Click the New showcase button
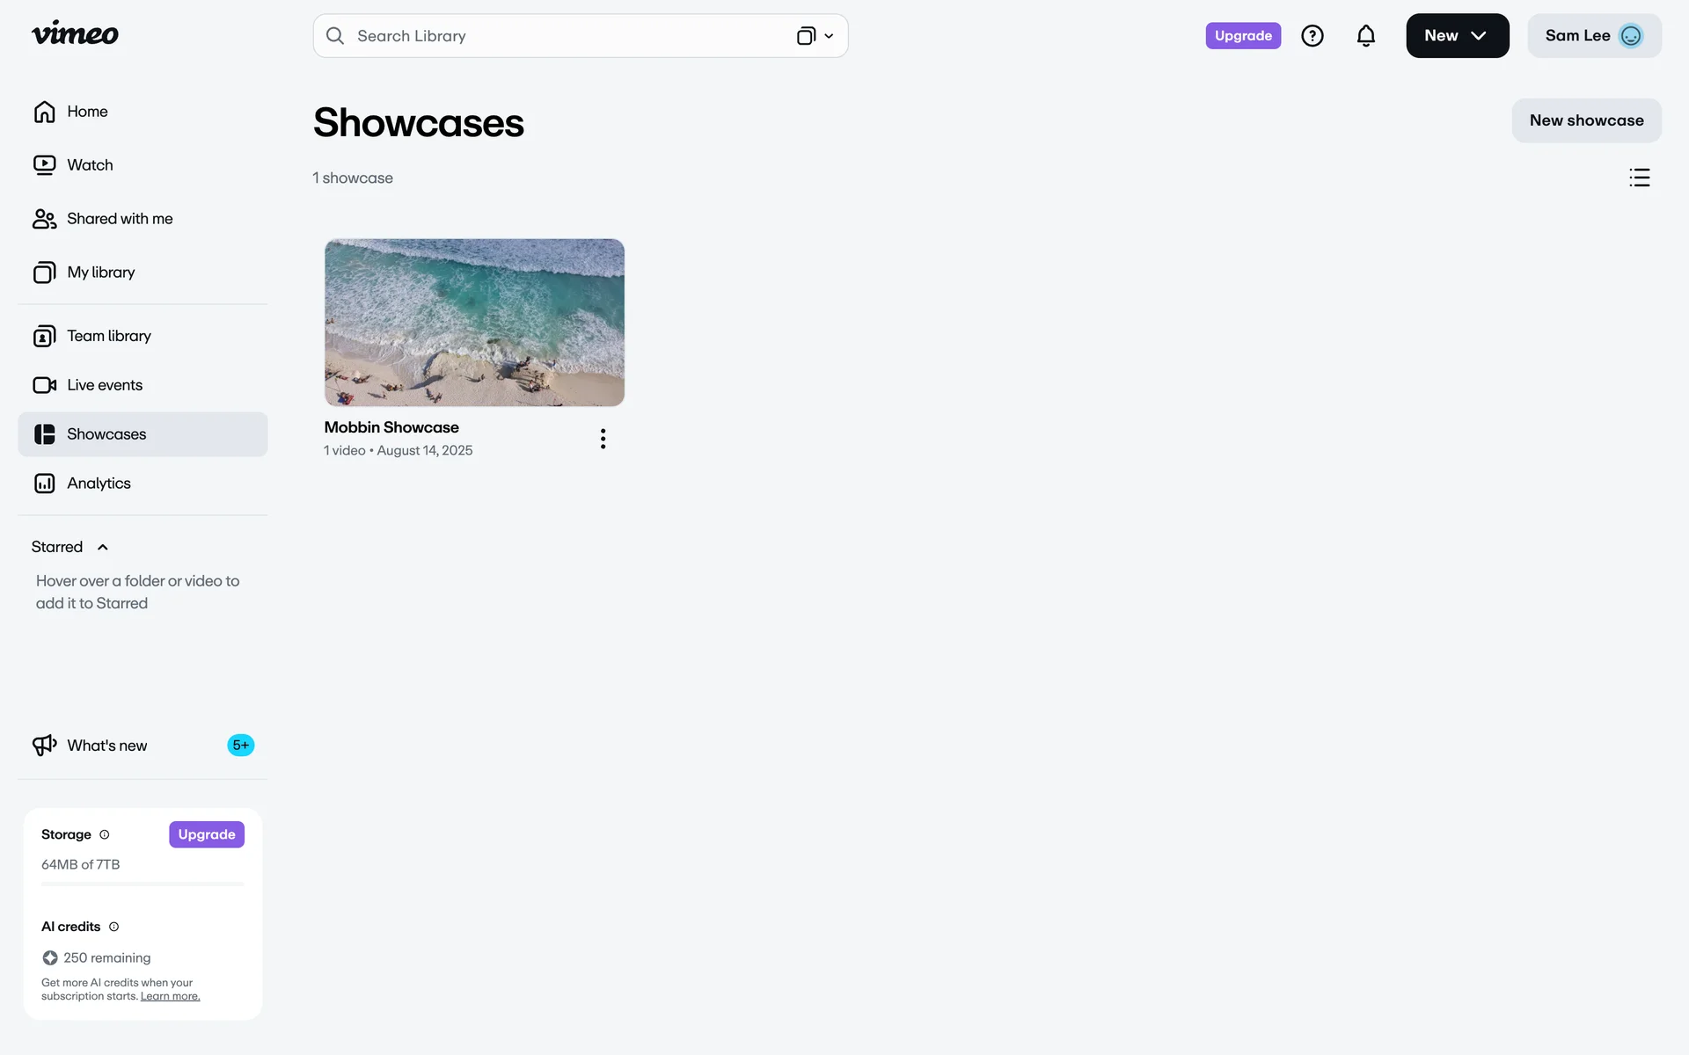This screenshot has height=1055, width=1689. click(1585, 120)
